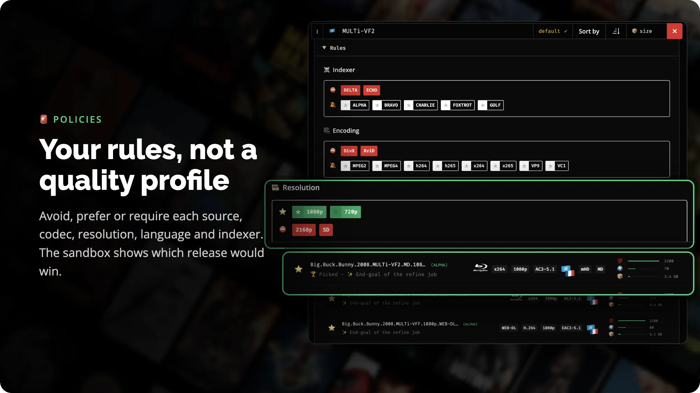The height and width of the screenshot is (393, 700).
Task: Click the Indexer skull icon
Action: [x=327, y=70]
